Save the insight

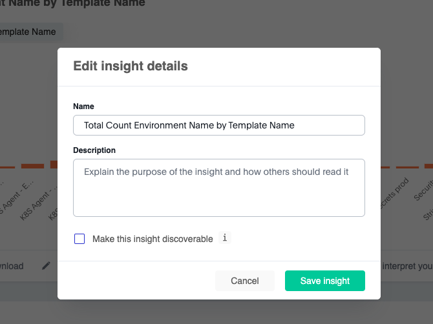point(325,281)
